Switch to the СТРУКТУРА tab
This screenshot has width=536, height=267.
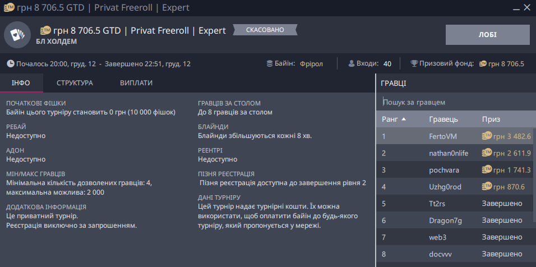pyautogui.click(x=75, y=83)
